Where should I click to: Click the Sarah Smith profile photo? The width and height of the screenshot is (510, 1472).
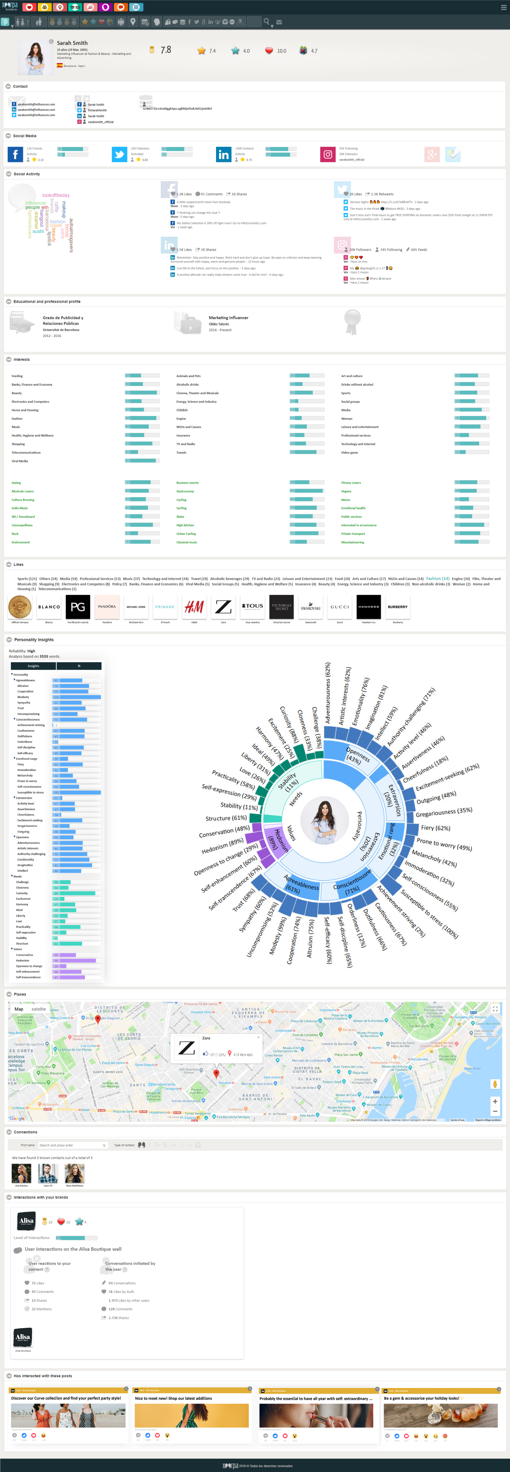pos(35,57)
